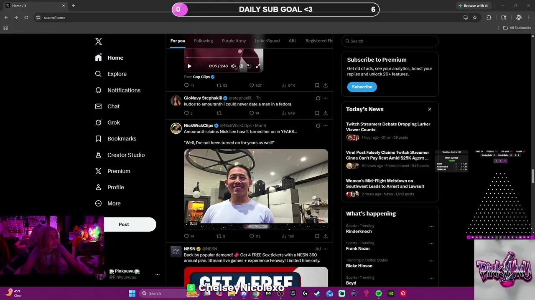Switch to the LurkerSquad tab
Screen dimensions: 535x300
point(267,41)
